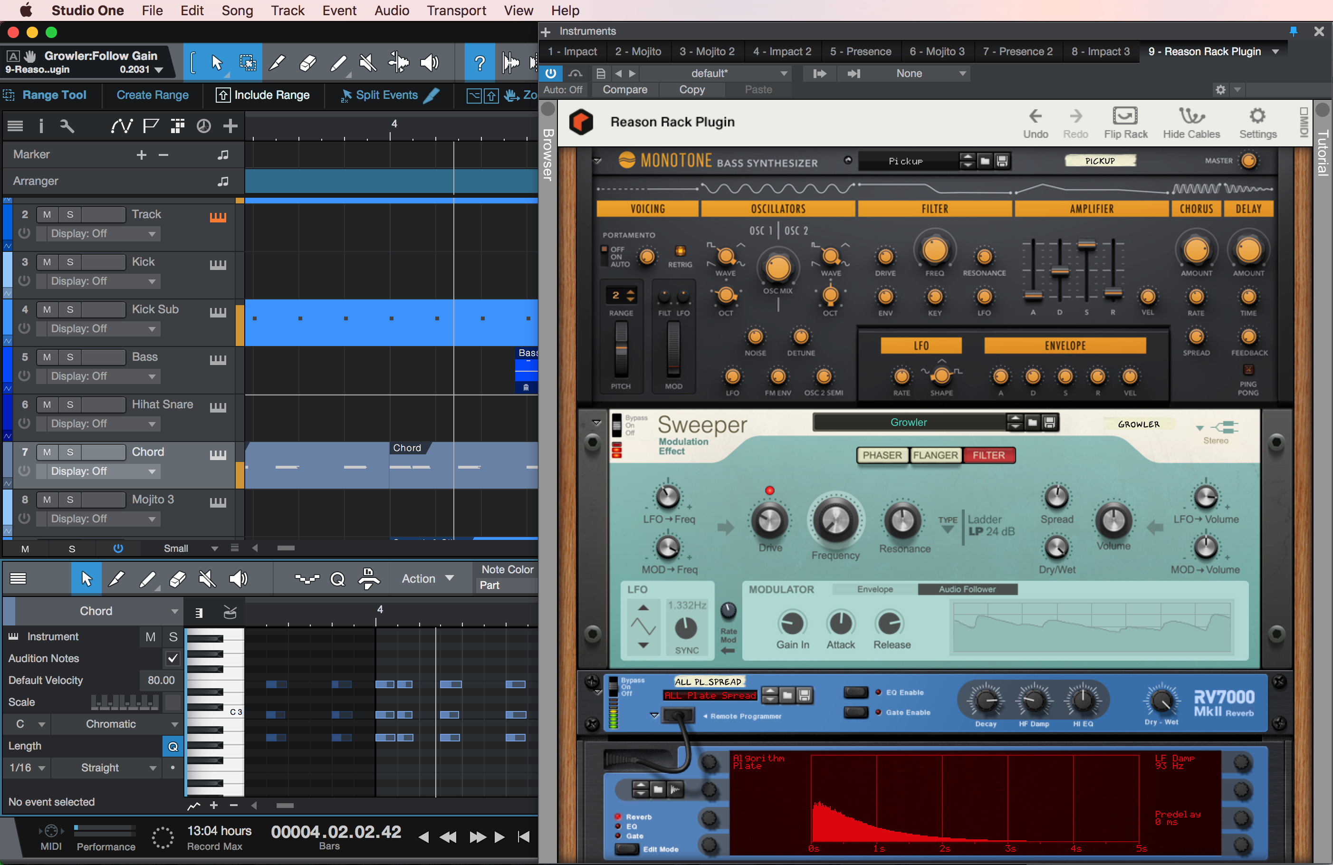Toggle the Audition Notes checkbox
The height and width of the screenshot is (865, 1333).
point(172,659)
